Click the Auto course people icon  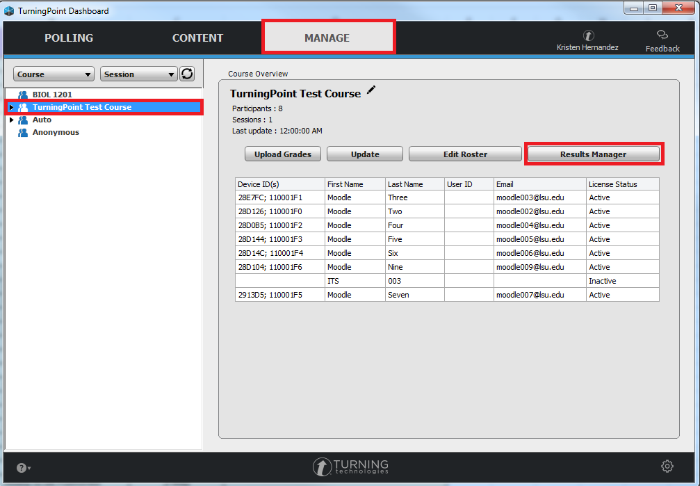click(23, 120)
